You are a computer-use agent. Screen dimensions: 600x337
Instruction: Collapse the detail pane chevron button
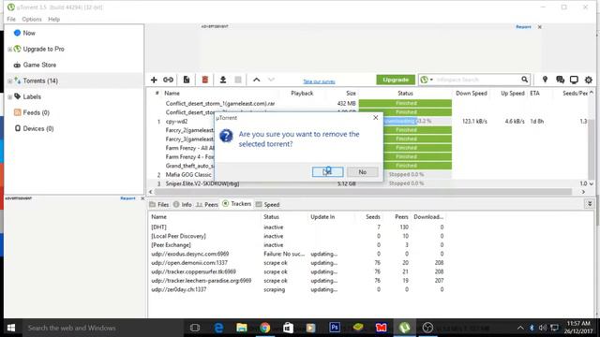590,204
